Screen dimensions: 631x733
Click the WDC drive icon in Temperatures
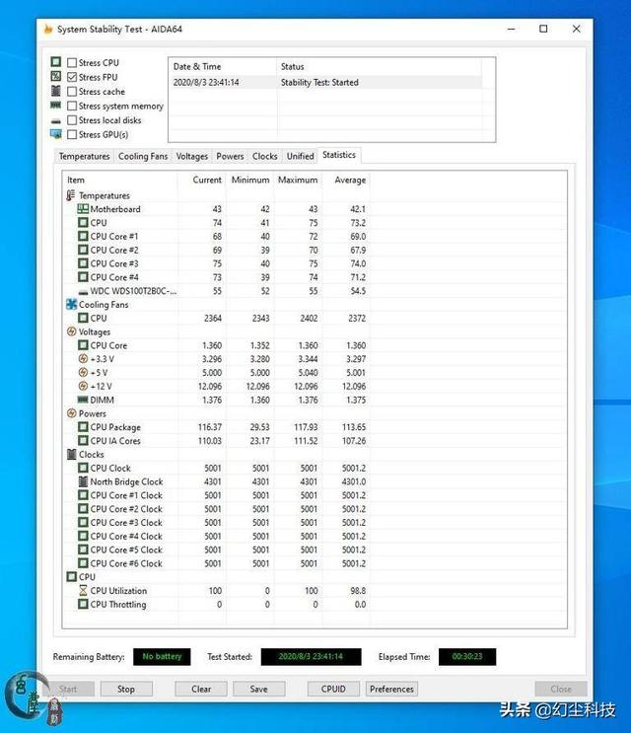point(83,292)
